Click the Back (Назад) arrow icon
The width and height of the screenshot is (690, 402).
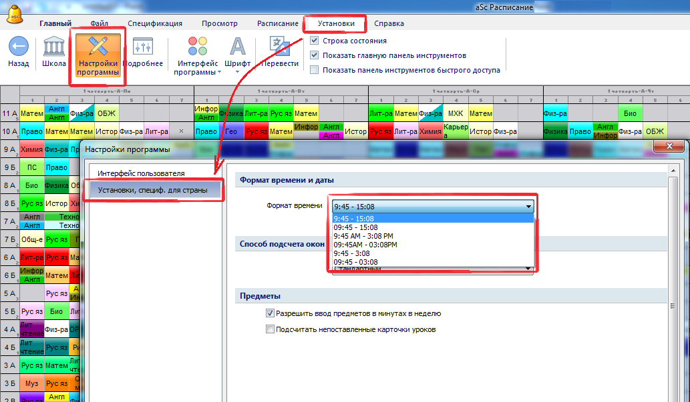18,47
